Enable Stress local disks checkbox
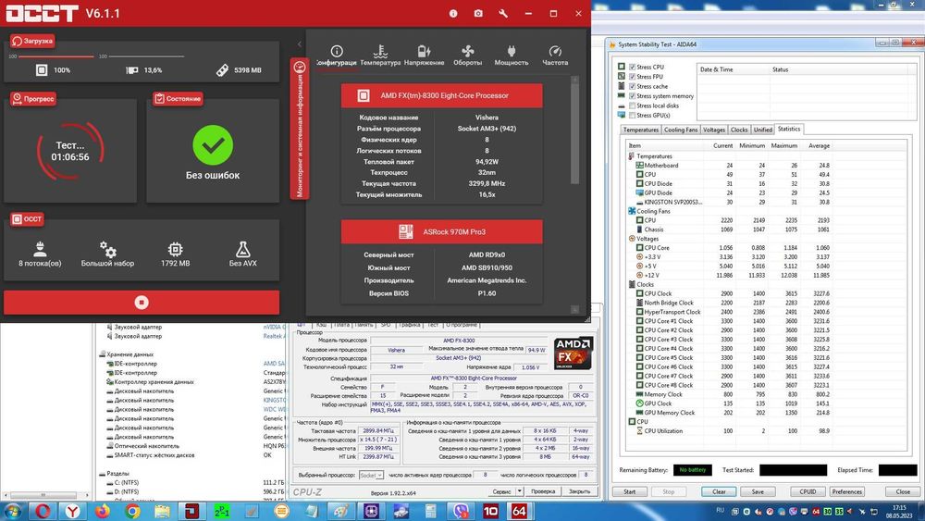Viewport: 925px width, 521px height. 632,105
